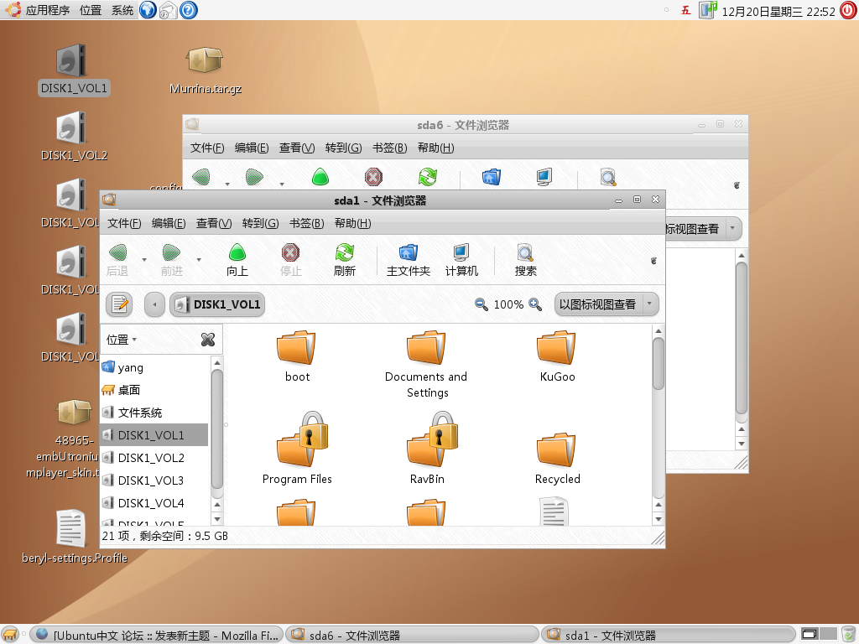Click 前进 (Forward) arrow in sda1 toolbar

pyautogui.click(x=171, y=253)
